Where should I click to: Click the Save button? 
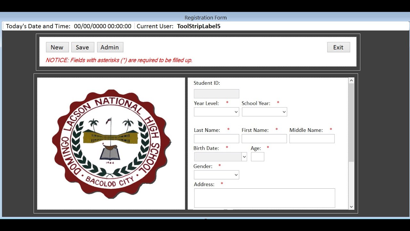coord(83,47)
